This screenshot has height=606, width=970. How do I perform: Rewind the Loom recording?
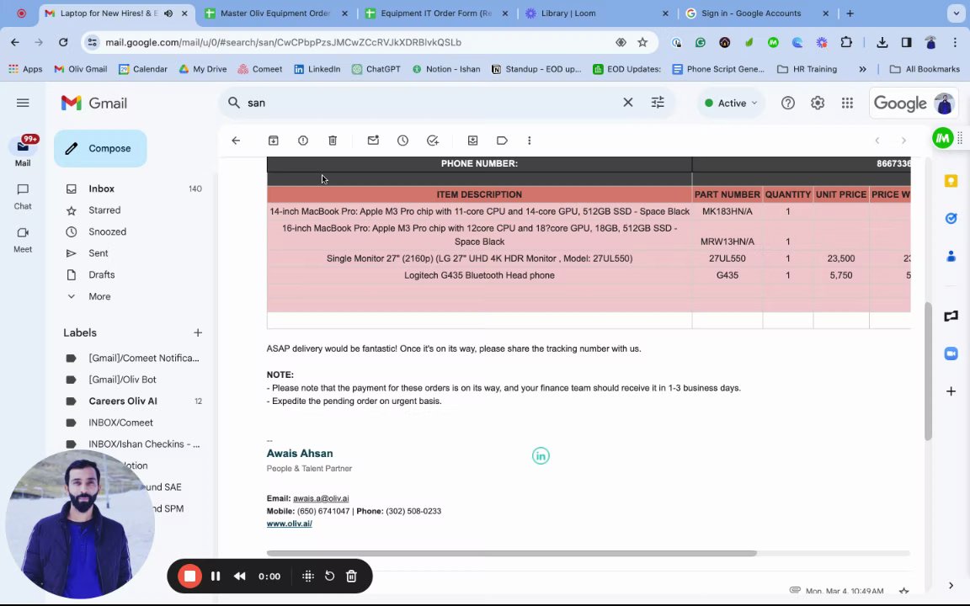point(240,577)
